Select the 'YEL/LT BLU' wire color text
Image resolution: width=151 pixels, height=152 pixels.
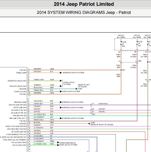[38, 101]
